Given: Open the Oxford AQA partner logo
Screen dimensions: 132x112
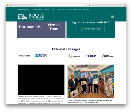Looking at the screenshot, I should point(24,56).
